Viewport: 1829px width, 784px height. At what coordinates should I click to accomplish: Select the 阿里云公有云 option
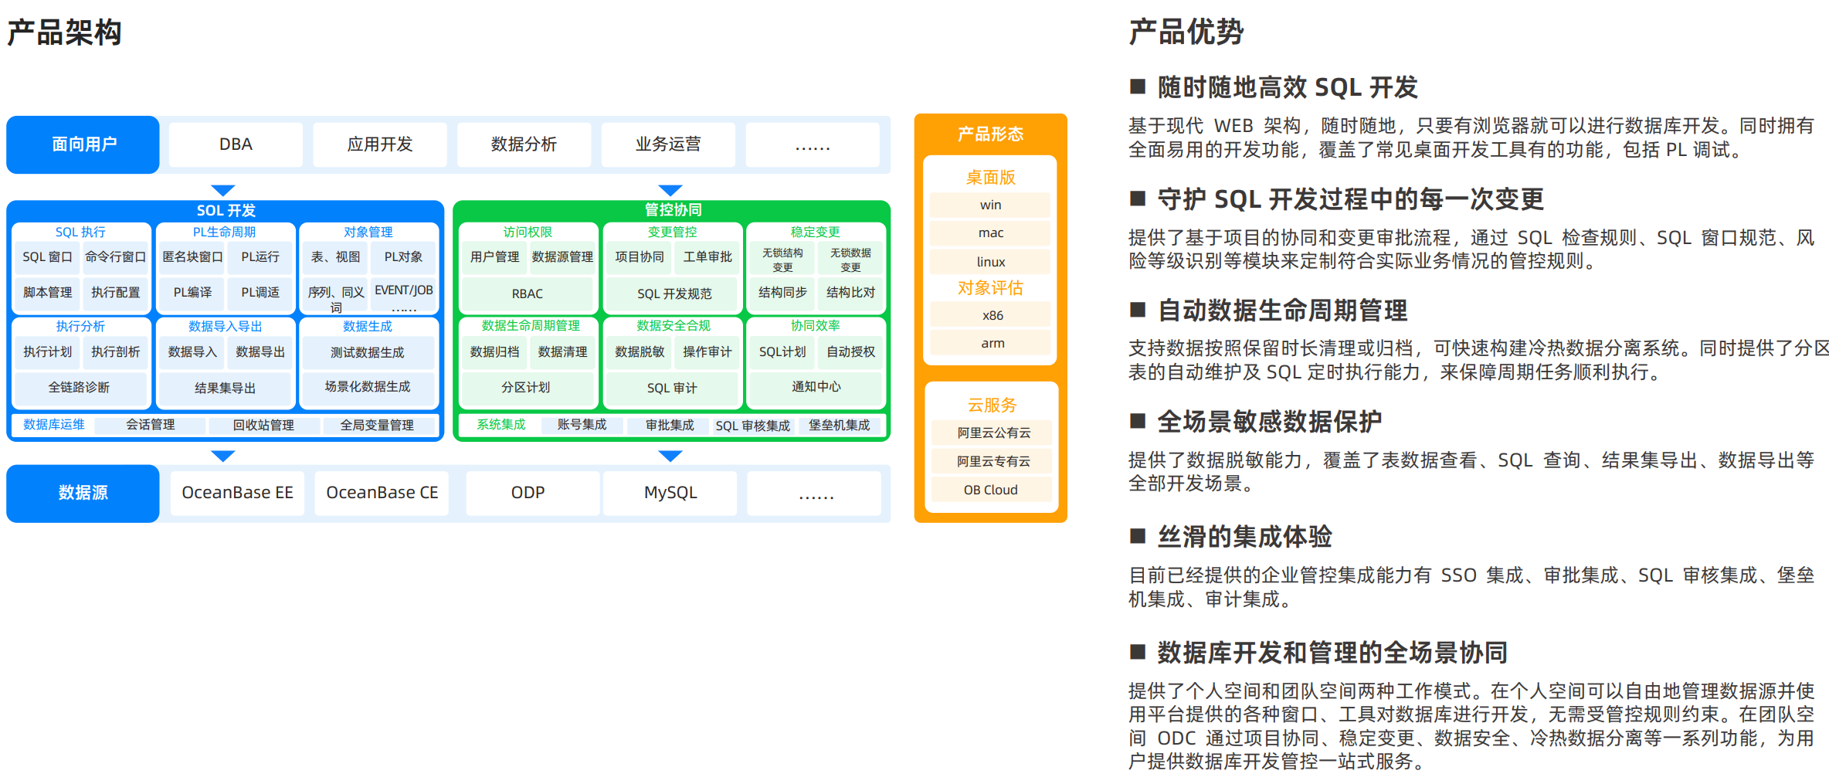point(993,433)
